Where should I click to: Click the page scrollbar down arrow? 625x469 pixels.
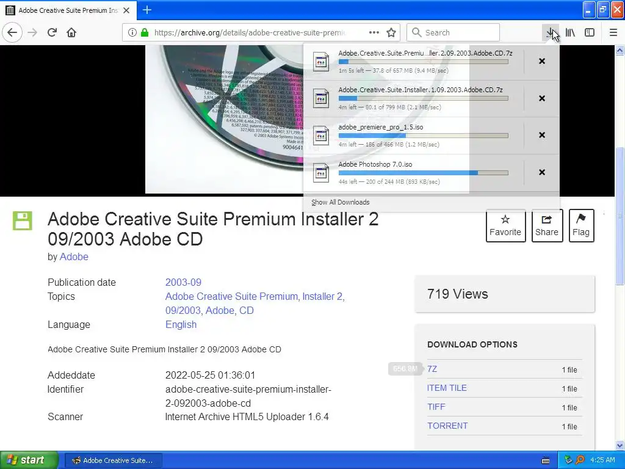[620, 445]
